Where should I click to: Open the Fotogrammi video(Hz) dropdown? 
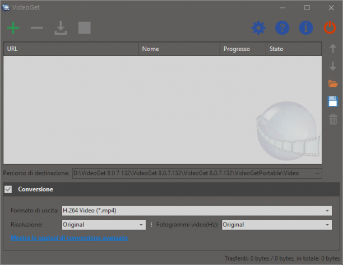tap(277, 225)
